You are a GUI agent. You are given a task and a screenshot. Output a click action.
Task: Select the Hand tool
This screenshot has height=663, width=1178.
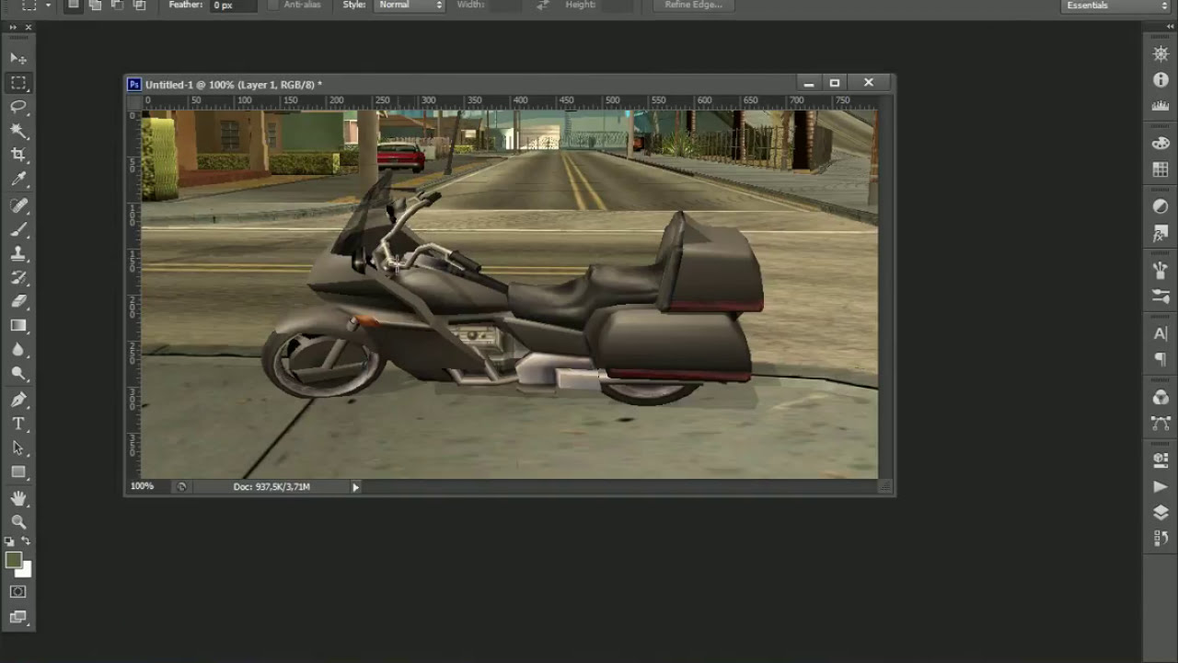[x=18, y=498]
